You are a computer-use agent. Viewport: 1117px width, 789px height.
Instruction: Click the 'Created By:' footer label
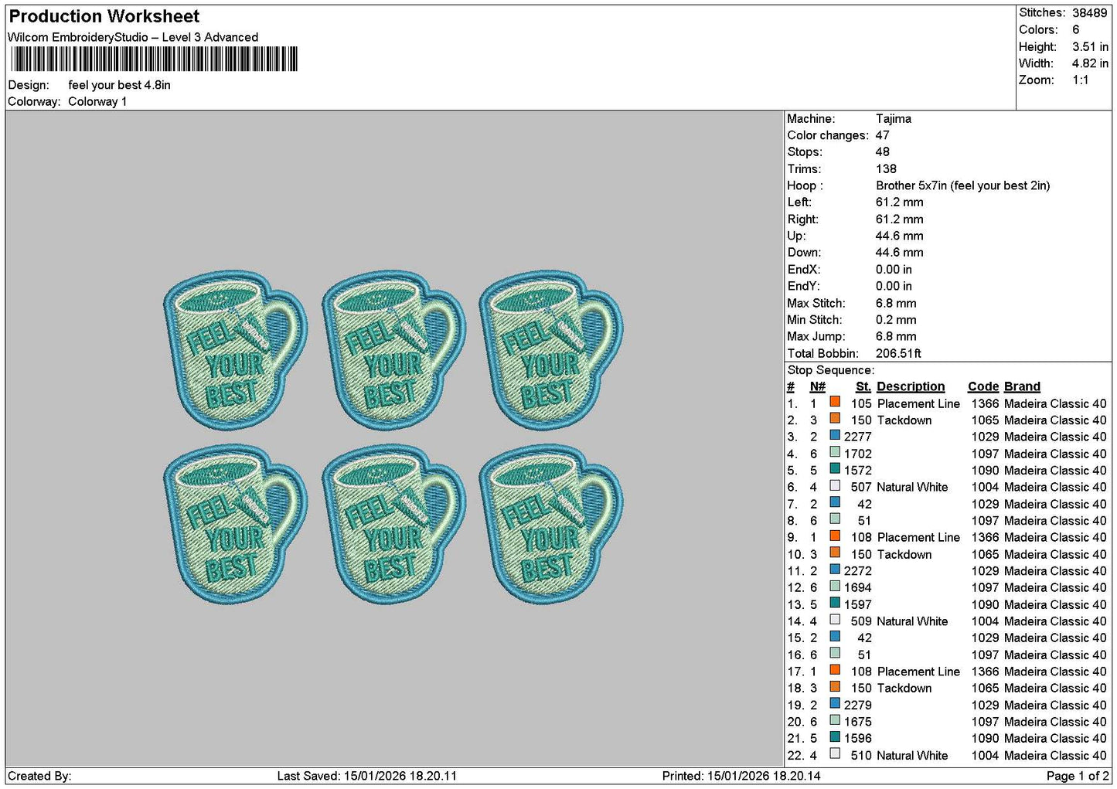[39, 776]
